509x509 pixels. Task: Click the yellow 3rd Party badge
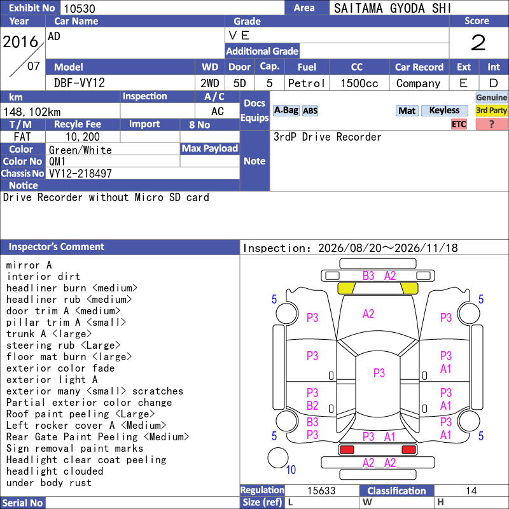[491, 111]
